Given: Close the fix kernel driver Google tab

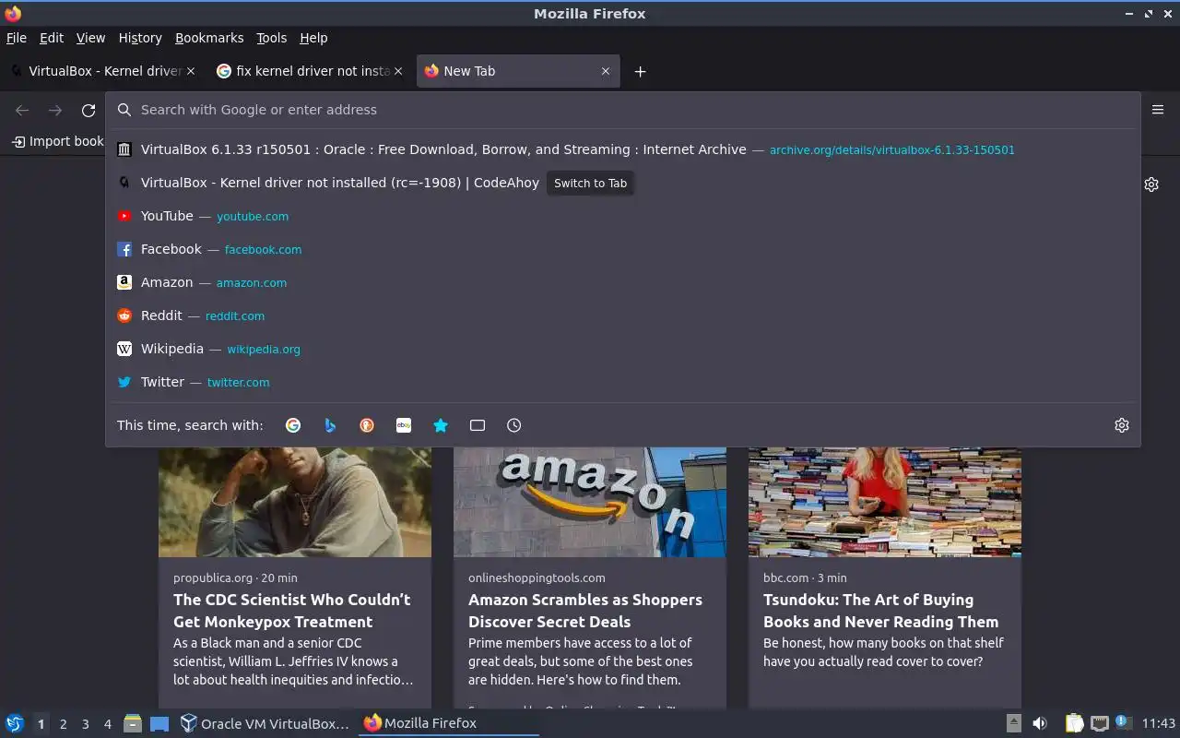Looking at the screenshot, I should pyautogui.click(x=398, y=71).
